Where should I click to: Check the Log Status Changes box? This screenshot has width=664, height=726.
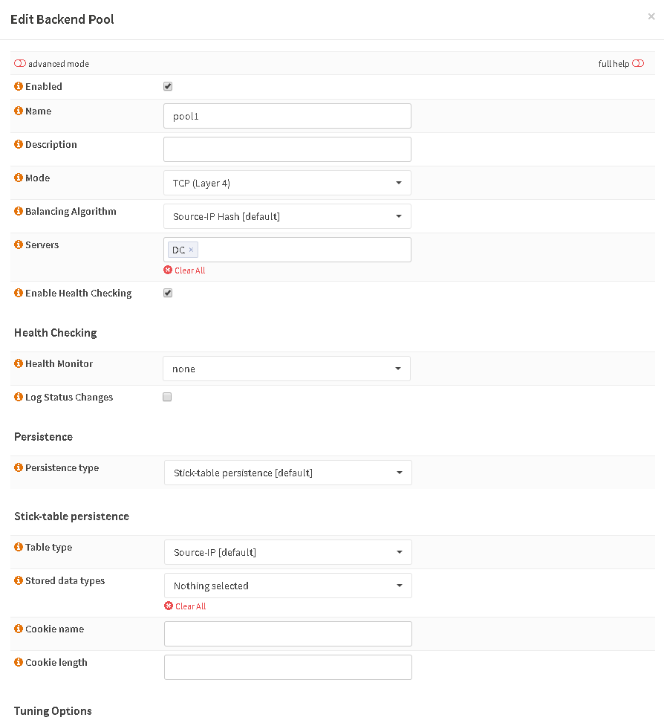click(x=167, y=397)
